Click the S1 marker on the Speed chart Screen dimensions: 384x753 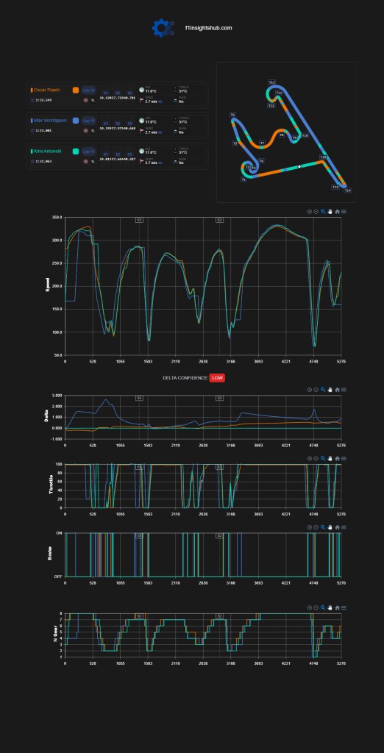coord(139,219)
